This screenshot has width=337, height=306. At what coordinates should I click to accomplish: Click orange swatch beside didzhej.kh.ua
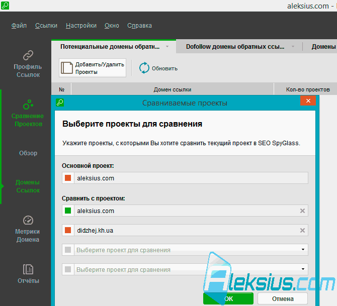pos(68,230)
